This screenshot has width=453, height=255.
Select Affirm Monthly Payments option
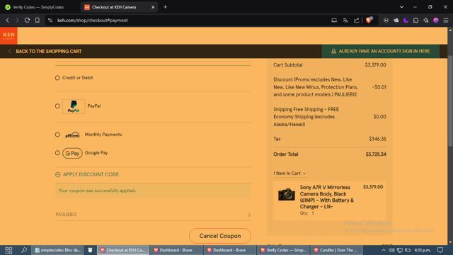tap(57, 135)
